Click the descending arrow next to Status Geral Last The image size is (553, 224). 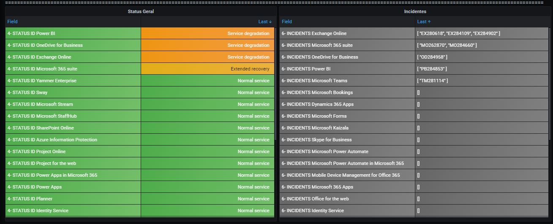270,22
